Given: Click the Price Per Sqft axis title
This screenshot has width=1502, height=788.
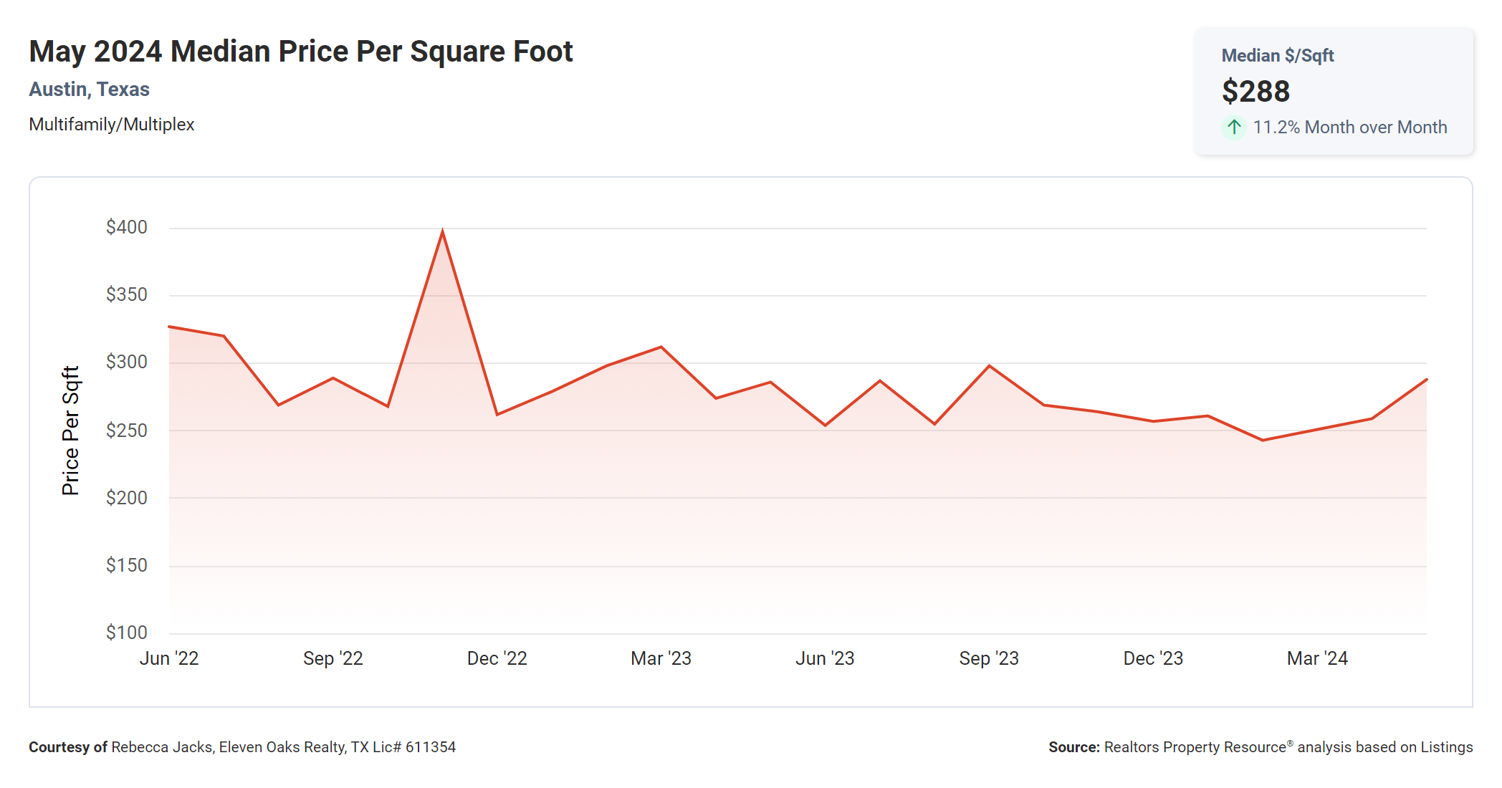Looking at the screenshot, I should [70, 431].
